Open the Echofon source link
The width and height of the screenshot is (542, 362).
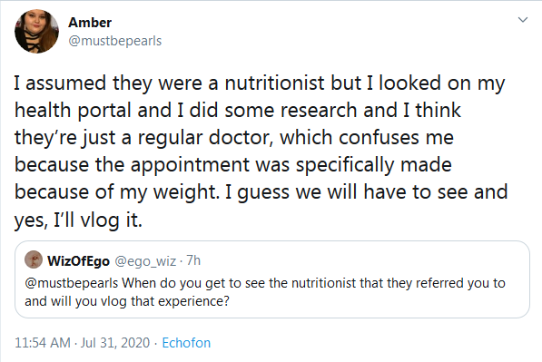(186, 343)
